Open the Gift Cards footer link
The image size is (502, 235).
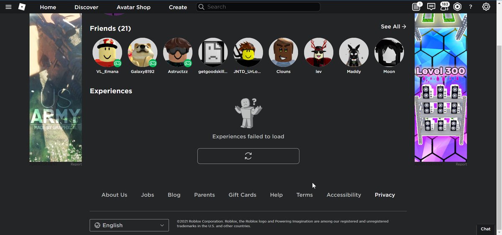(242, 195)
